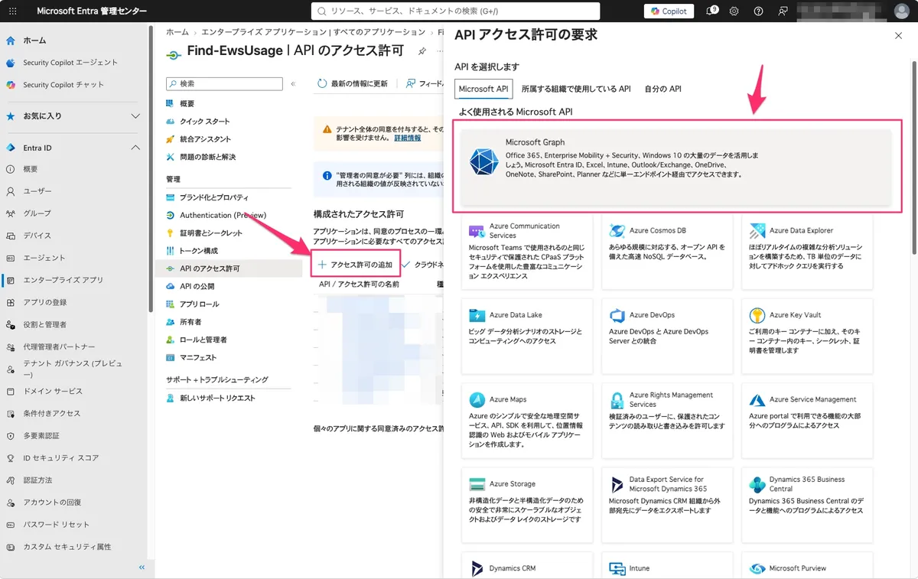The height and width of the screenshot is (579, 918).
Task: Switch to 自分の API tab
Action: click(662, 89)
